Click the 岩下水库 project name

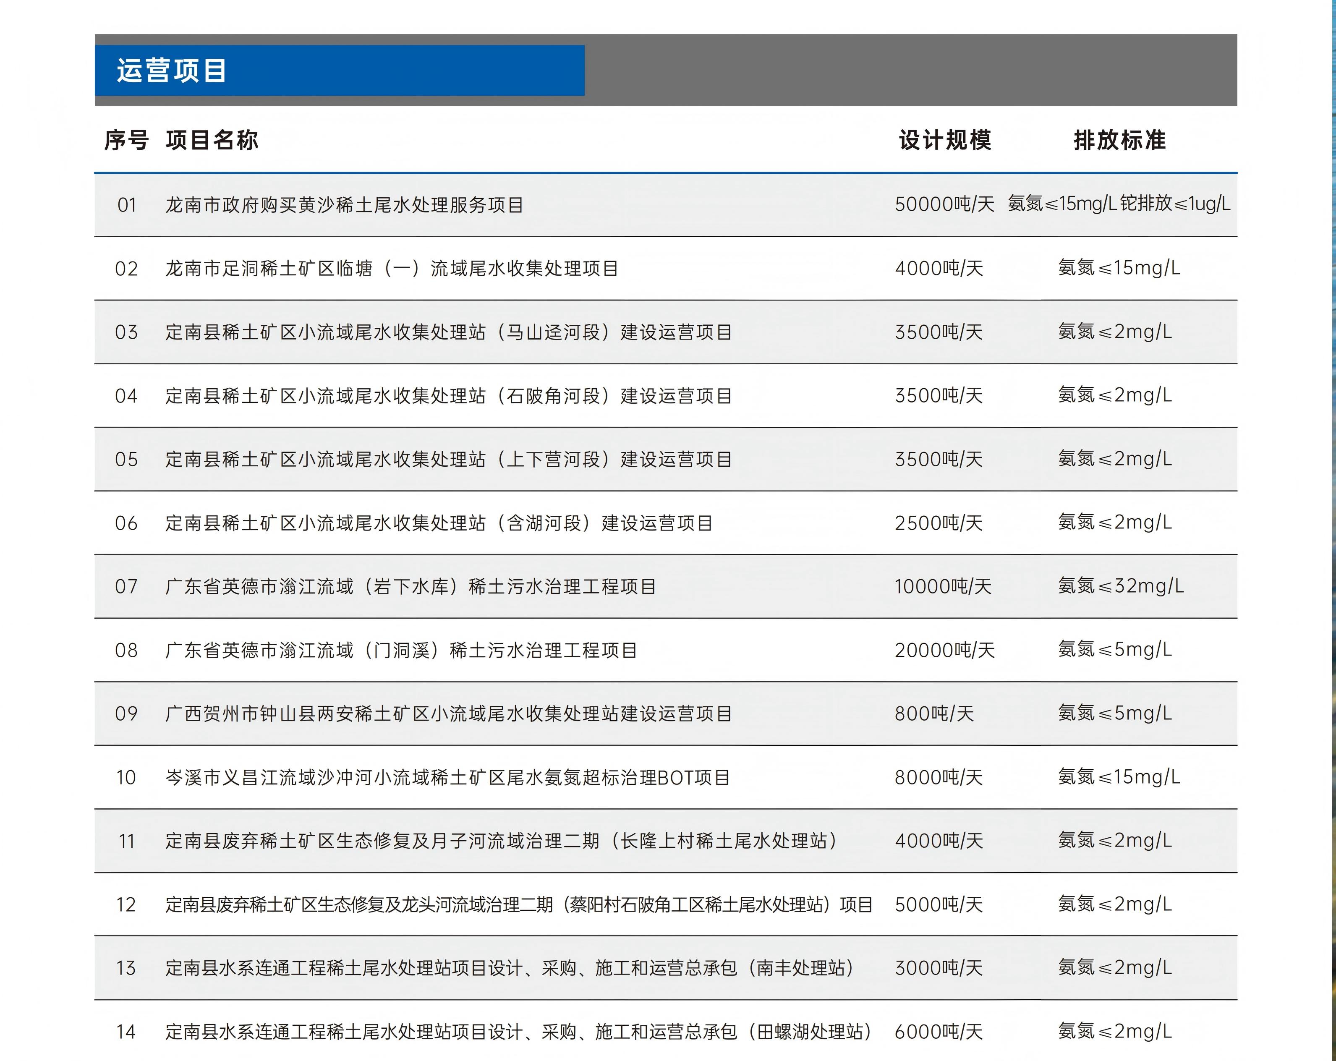pos(411,586)
